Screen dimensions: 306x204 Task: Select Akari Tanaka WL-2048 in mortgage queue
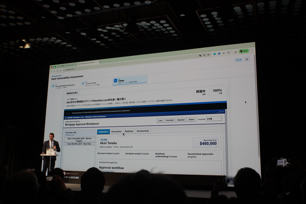coord(80,139)
